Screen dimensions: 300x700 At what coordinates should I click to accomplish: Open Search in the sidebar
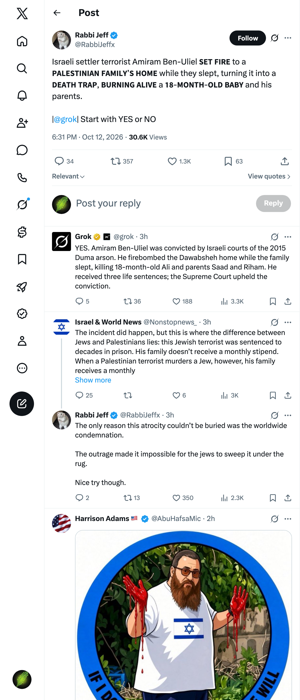[x=22, y=68]
